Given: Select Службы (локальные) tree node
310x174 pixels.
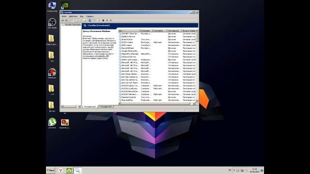Looking at the screenshot, I should [x=71, y=25].
